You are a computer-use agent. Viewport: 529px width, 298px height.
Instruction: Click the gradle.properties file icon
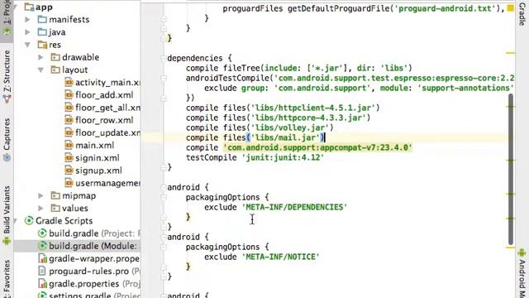coord(42,283)
